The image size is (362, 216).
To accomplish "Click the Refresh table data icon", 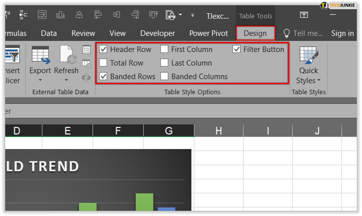I will coord(66,55).
